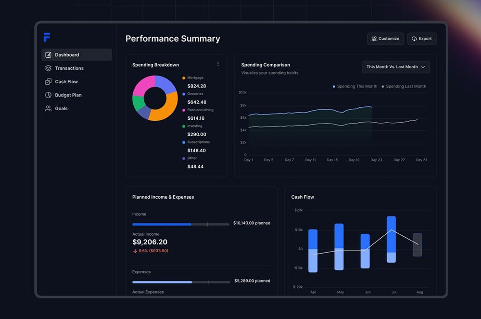Click the Income planned progress bar
Image resolution: width=481 pixels, height=319 pixels.
tap(181, 224)
